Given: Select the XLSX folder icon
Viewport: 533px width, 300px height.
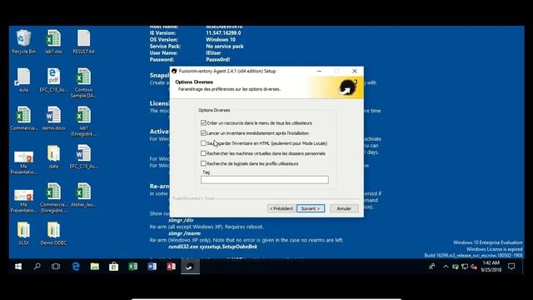Looking at the screenshot, I should pyautogui.click(x=23, y=233).
